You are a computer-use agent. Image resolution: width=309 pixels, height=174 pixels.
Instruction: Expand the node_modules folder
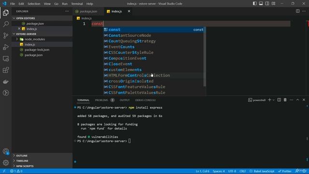click(17, 39)
